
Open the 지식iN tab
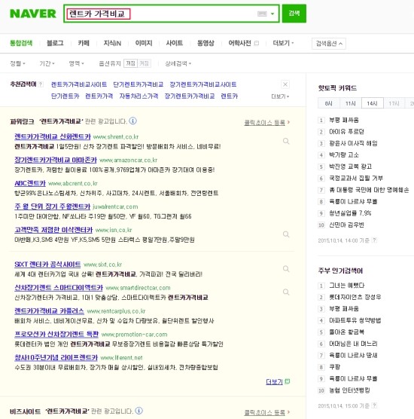[x=112, y=43]
